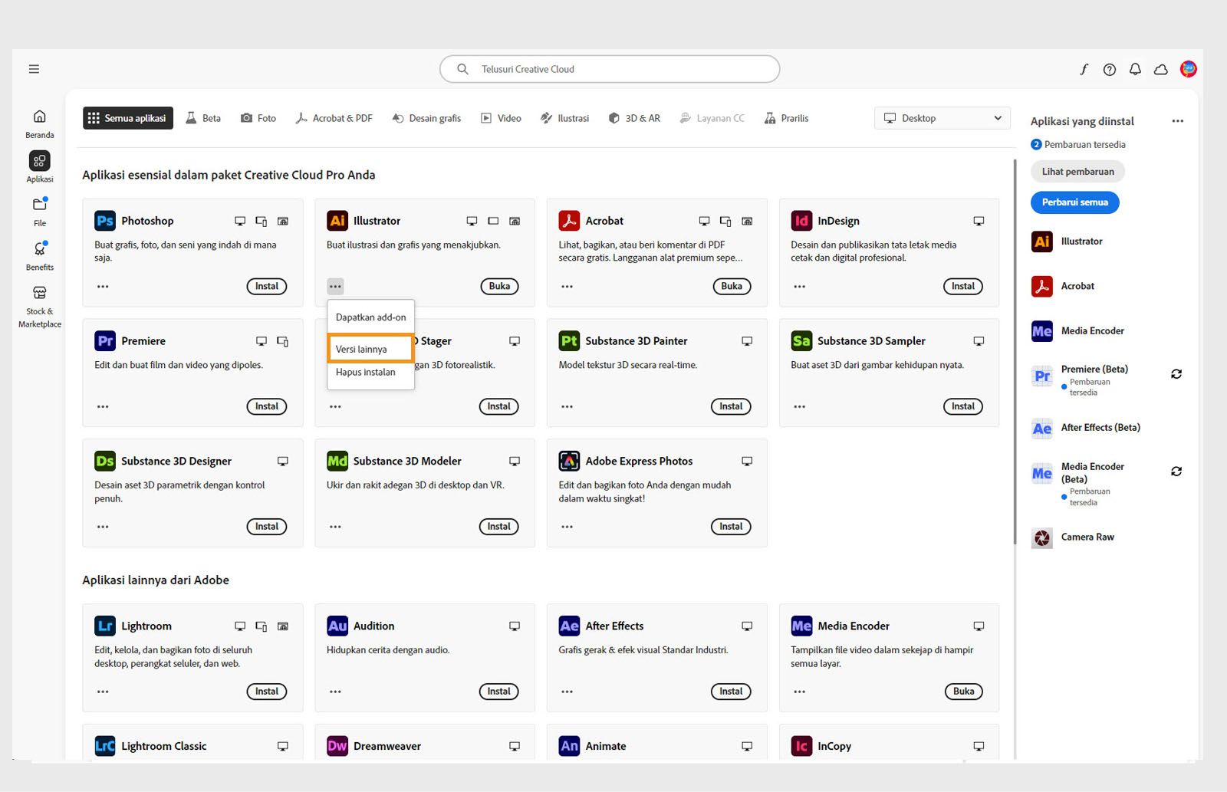The image size is (1227, 792).
Task: Click the Telusuri Creative Cloud search field
Action: pos(610,69)
